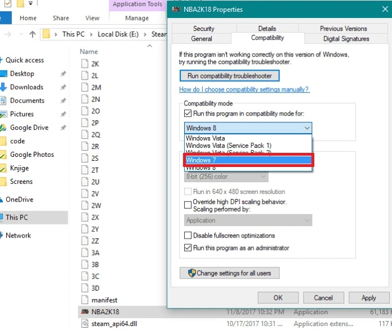The width and height of the screenshot is (392, 330).
Task: Click the Google Drive icon in sidebar
Action: pos(3,127)
